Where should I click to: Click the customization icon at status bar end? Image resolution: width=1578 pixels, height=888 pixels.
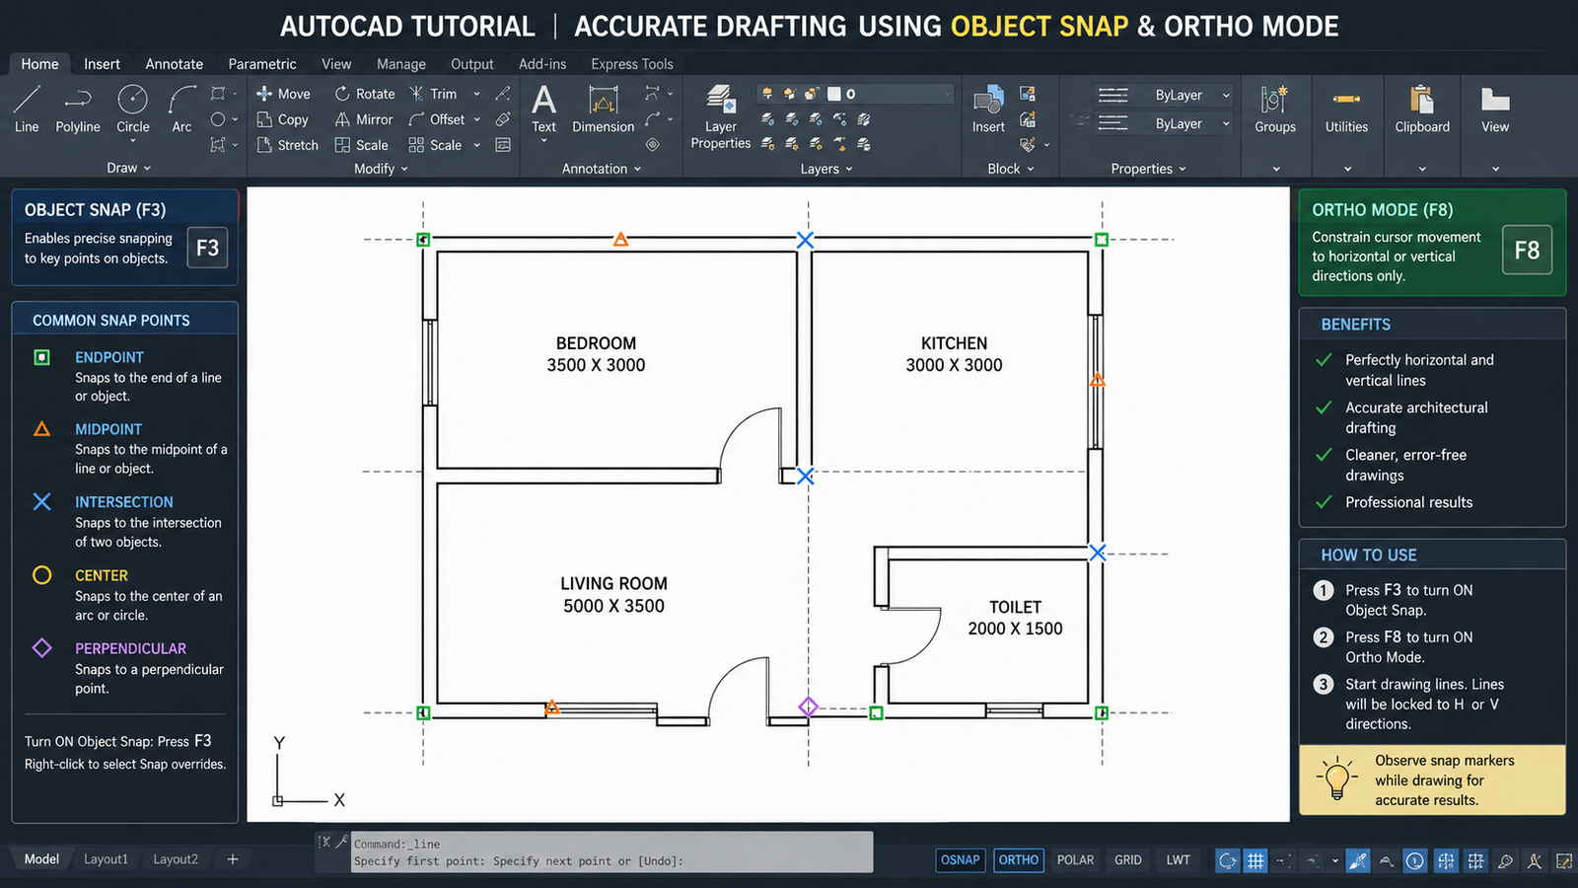[x=1564, y=860]
